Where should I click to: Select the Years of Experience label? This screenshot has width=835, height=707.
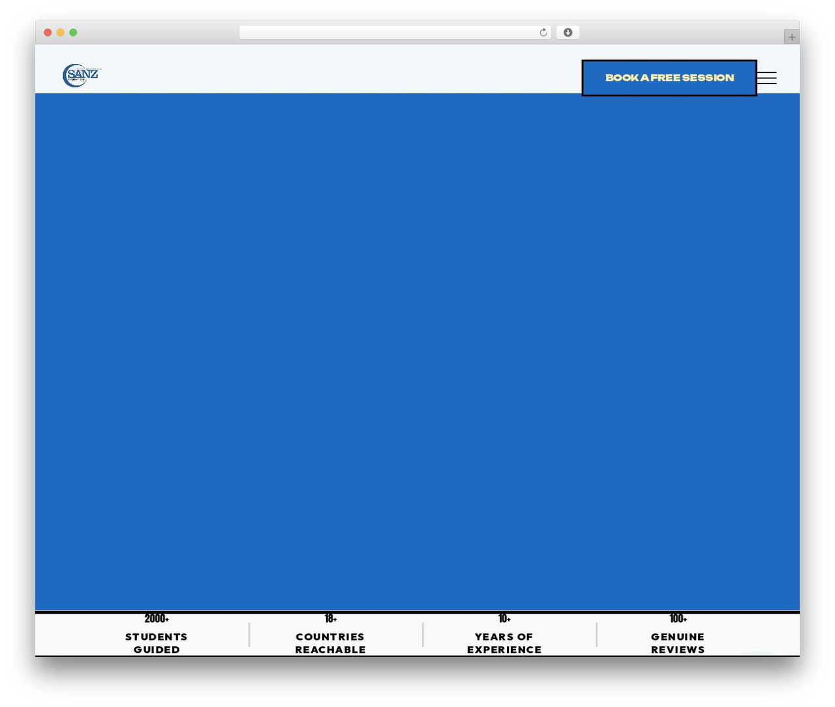(x=504, y=643)
